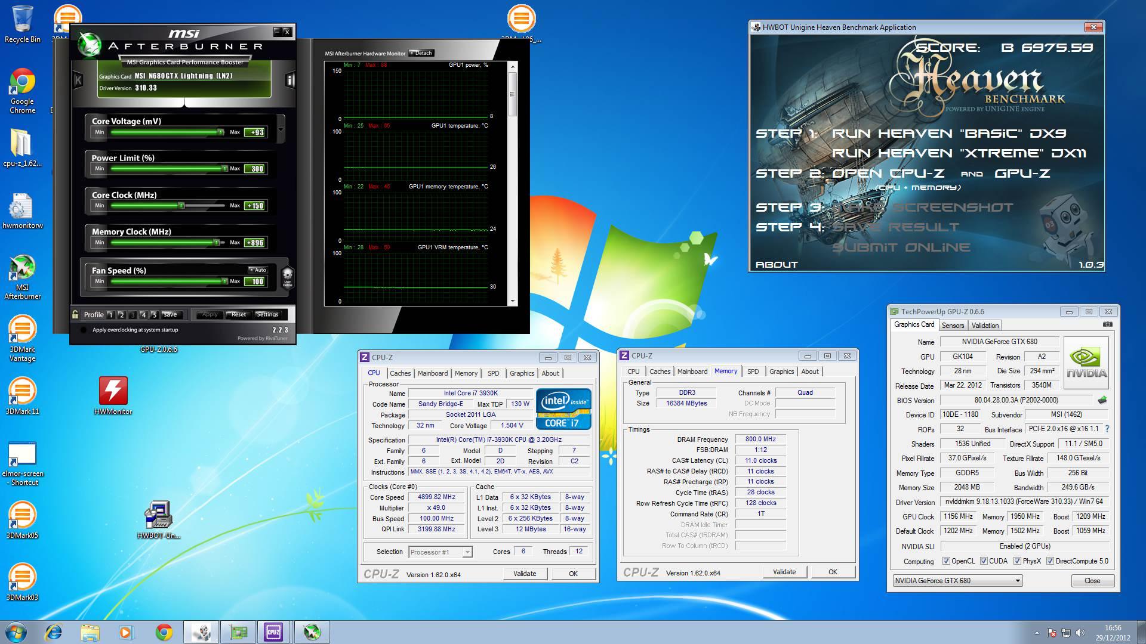Expand Core Voltage dropdown arrow in Afterburner

[281, 129]
